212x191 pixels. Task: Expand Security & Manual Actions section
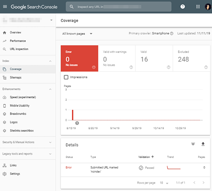pyautogui.click(x=28, y=142)
